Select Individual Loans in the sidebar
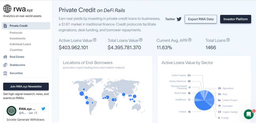Image resolution: width=256 pixels, height=123 pixels. [x=20, y=44]
